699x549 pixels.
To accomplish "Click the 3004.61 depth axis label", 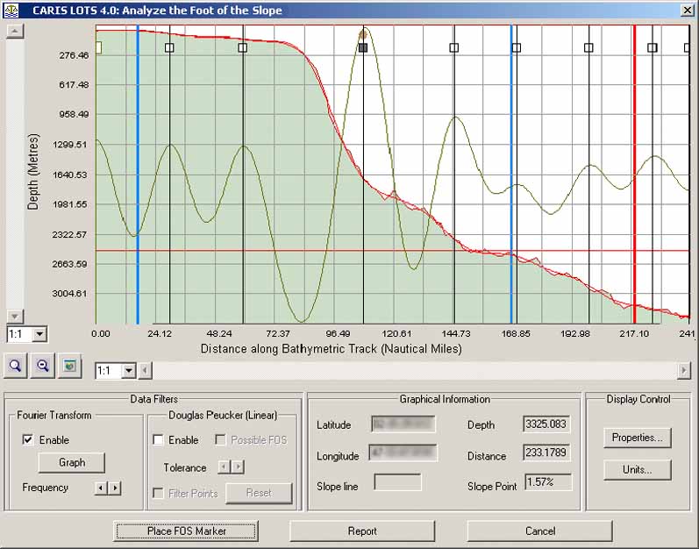I will 69,293.
